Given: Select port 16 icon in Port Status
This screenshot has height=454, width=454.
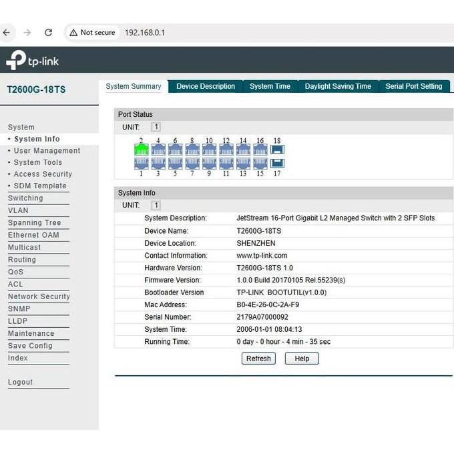Looking at the screenshot, I should pyautogui.click(x=260, y=150).
